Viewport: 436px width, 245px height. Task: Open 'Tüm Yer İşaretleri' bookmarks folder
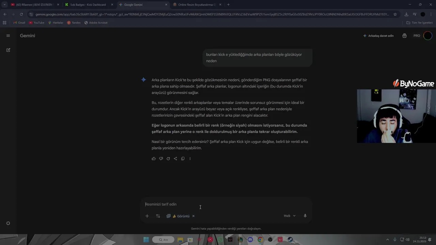[x=420, y=23]
